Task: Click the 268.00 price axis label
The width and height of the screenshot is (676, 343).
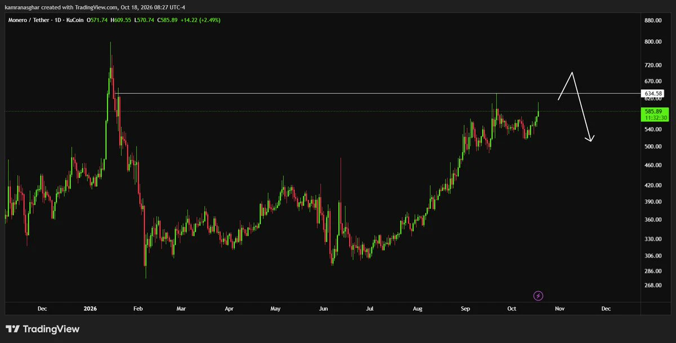Action: pyautogui.click(x=653, y=285)
